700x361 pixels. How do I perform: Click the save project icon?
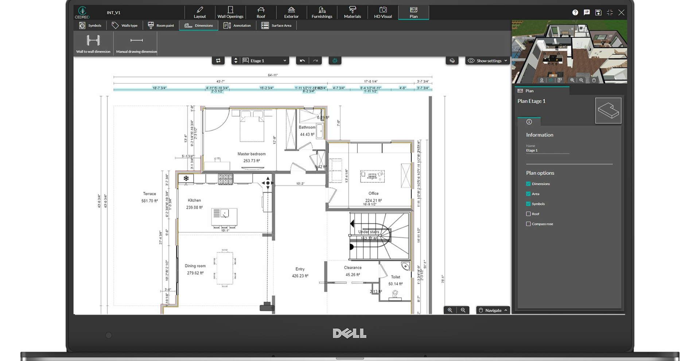point(598,12)
